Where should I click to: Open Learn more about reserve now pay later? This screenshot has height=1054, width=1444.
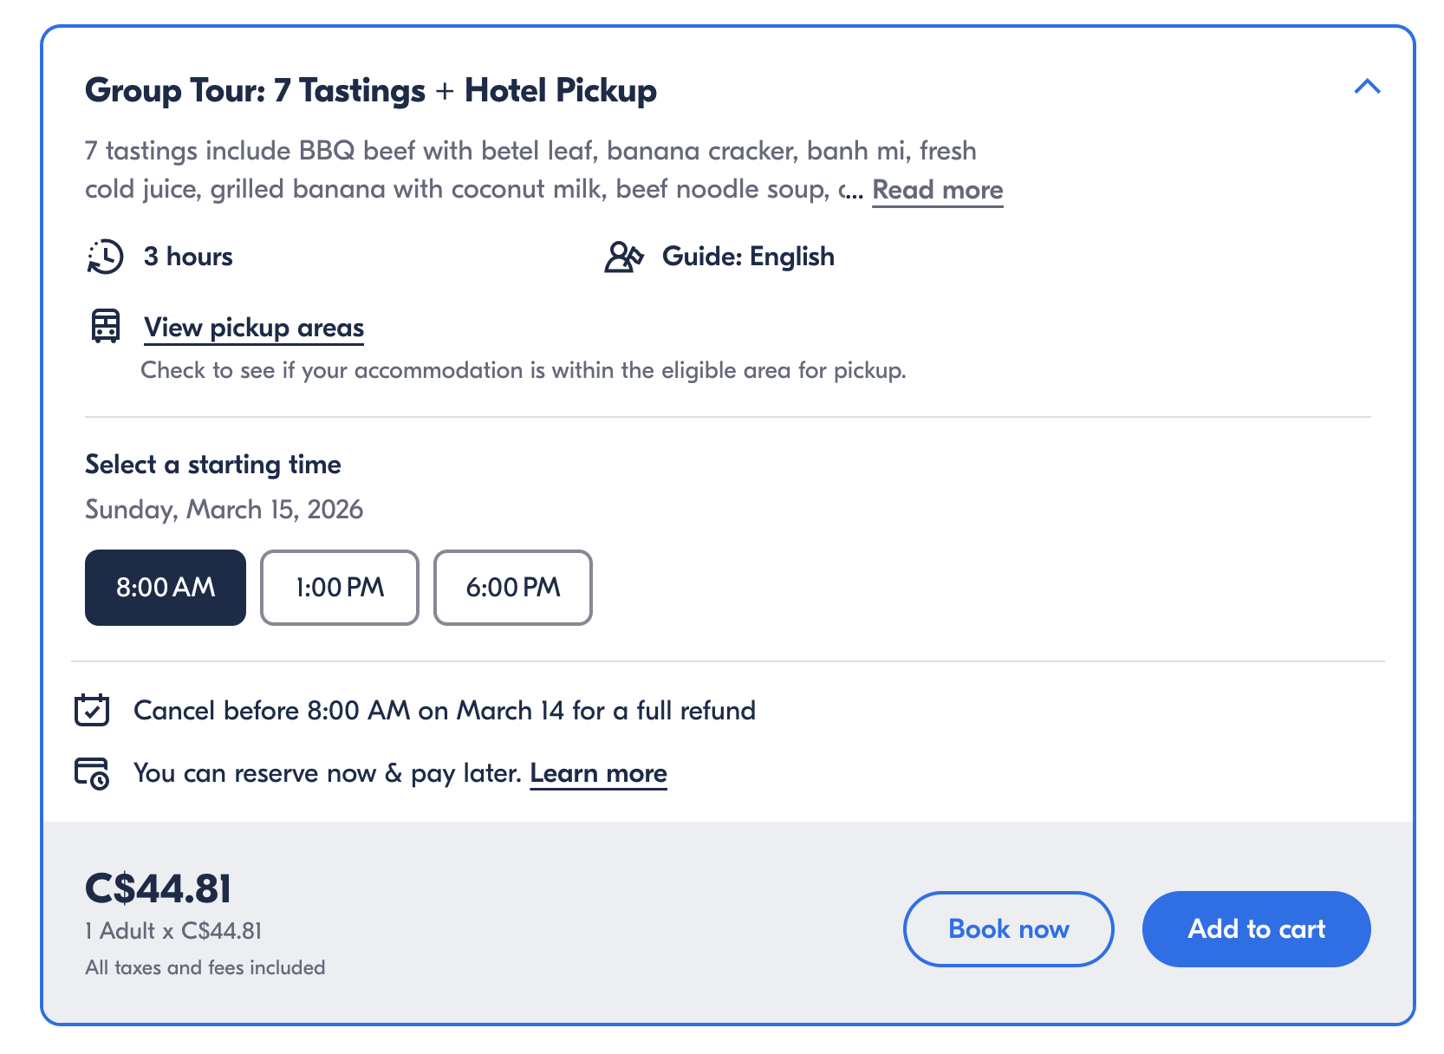597,772
